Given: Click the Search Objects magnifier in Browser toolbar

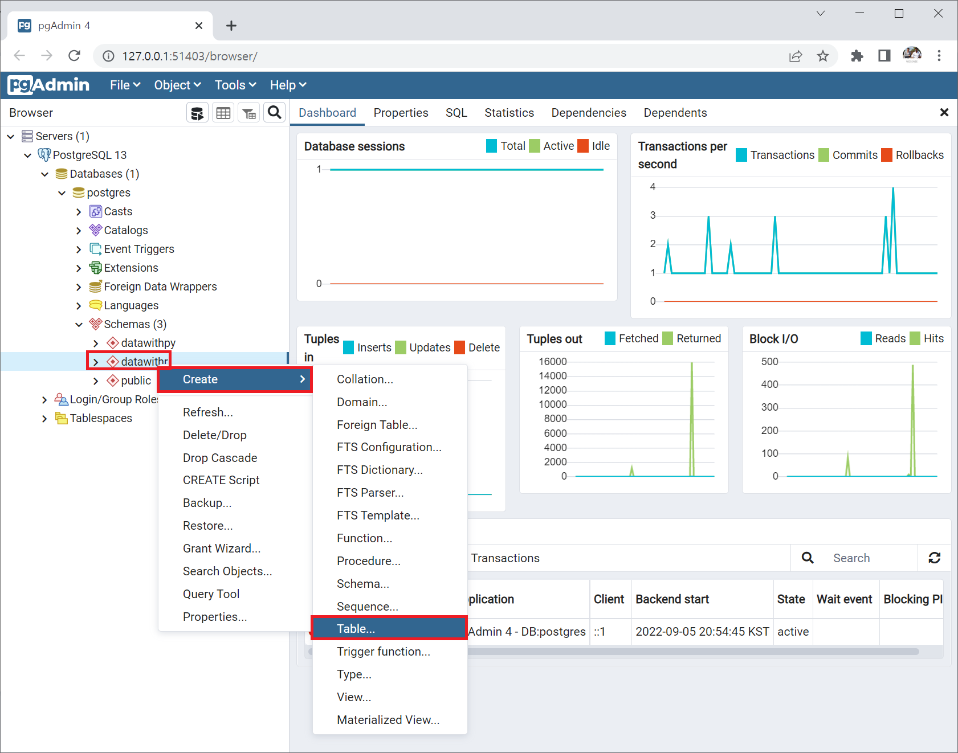Looking at the screenshot, I should click(x=275, y=113).
